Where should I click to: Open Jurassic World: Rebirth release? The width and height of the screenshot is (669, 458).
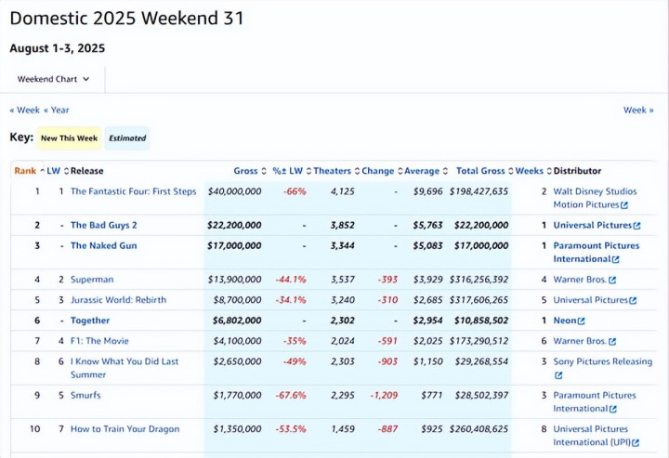(118, 300)
